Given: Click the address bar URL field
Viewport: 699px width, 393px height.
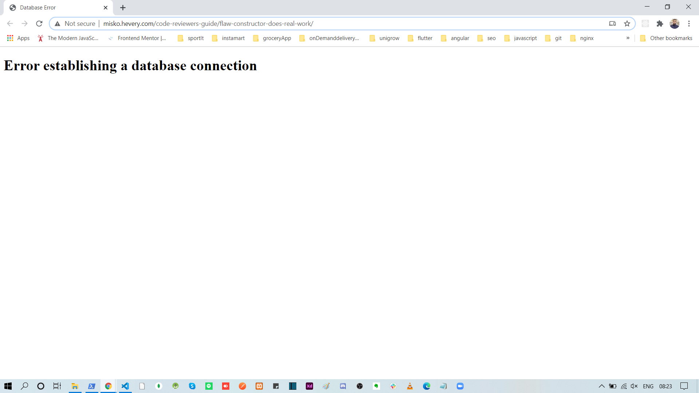Looking at the screenshot, I should (328, 24).
